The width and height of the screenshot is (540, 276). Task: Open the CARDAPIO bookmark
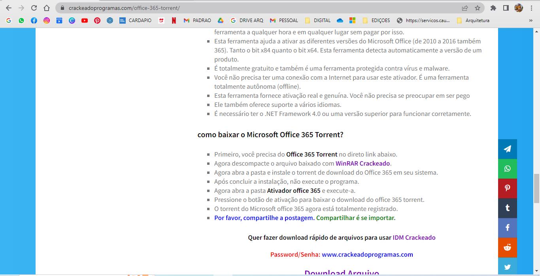pos(136,21)
